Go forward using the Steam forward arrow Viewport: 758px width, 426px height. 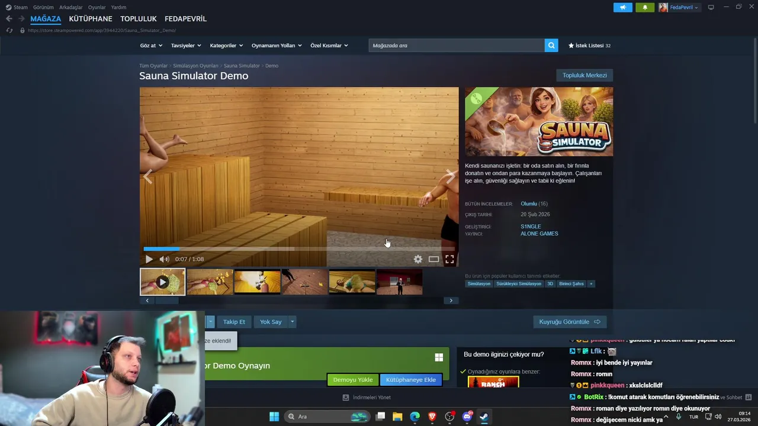tap(21, 19)
